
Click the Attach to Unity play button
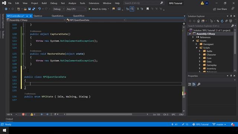pos(97,9)
